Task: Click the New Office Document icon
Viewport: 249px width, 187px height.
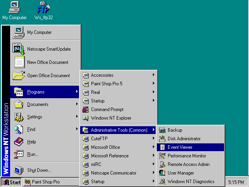Action: (19, 62)
